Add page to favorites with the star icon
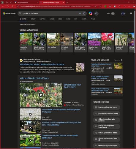This screenshot has width=136, height=149. pyautogui.click(x=100, y=7)
